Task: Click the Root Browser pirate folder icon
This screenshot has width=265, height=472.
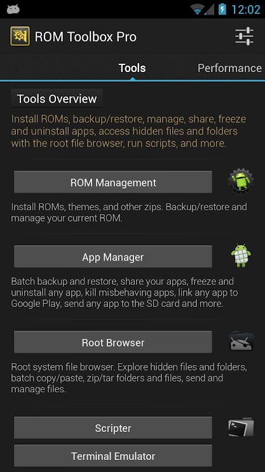Action: click(x=241, y=341)
